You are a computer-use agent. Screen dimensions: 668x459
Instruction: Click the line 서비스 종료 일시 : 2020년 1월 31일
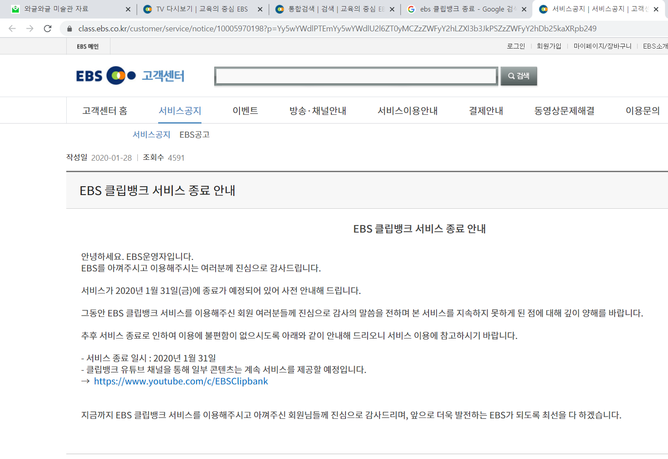click(x=148, y=358)
